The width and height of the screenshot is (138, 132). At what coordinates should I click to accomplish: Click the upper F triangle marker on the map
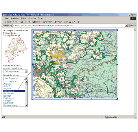(x=44, y=57)
